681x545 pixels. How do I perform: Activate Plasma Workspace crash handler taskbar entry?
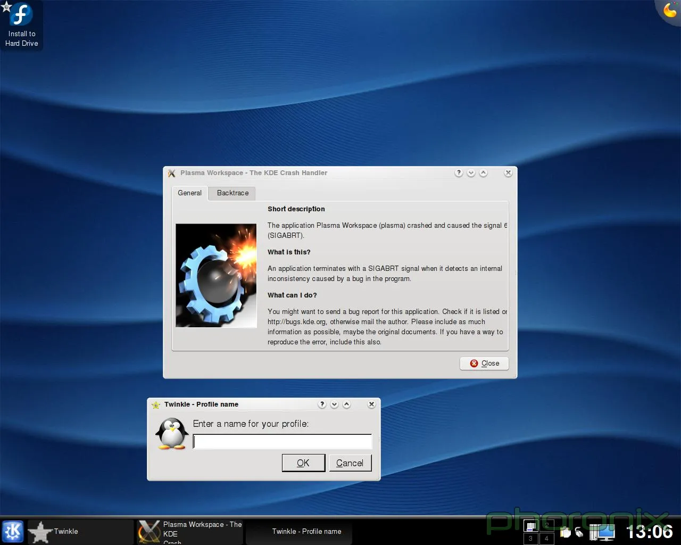coord(190,531)
